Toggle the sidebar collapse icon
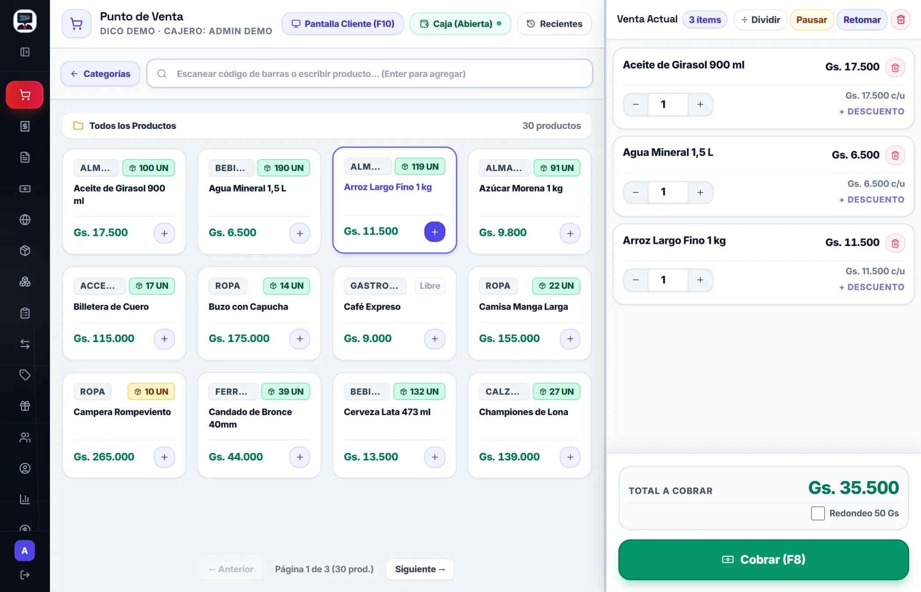 click(x=25, y=52)
